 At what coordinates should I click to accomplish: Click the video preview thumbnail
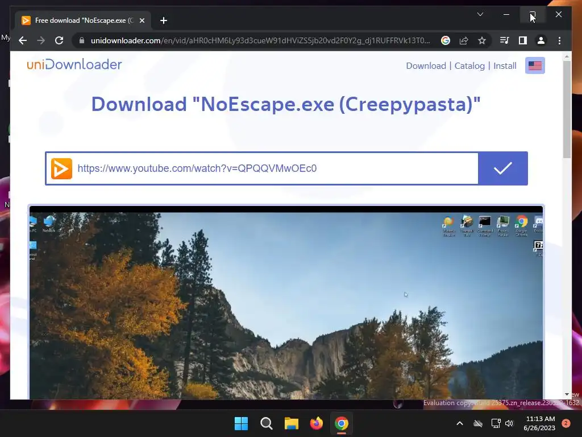click(x=286, y=303)
